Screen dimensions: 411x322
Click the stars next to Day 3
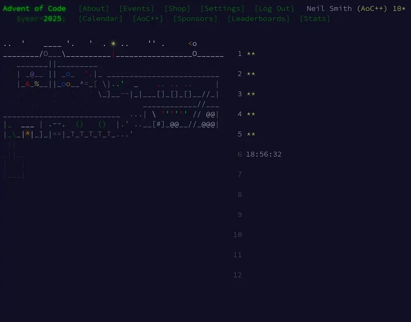251,94
